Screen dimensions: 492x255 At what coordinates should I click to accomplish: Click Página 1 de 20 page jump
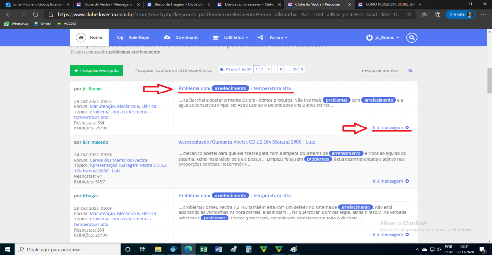[x=235, y=70]
